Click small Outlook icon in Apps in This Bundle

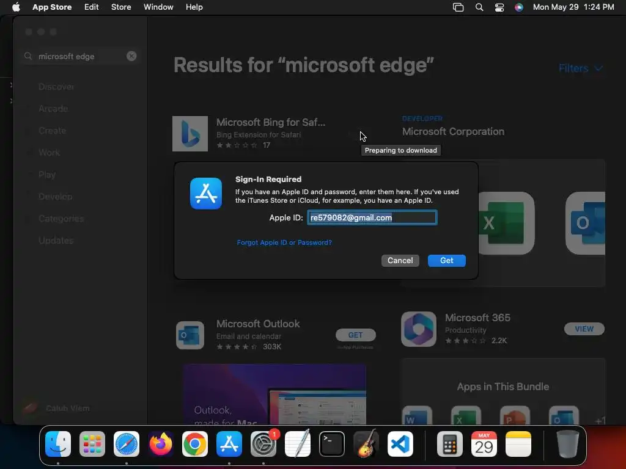click(564, 415)
